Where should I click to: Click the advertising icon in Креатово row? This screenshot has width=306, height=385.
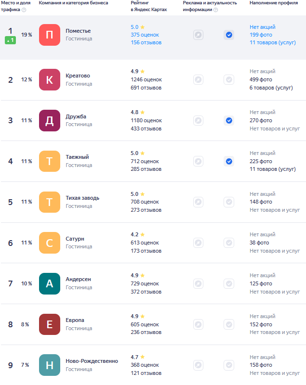point(198,79)
